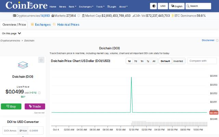Choose the Default chart mode
Viewport: 219px width, 137px height.
tap(165, 61)
